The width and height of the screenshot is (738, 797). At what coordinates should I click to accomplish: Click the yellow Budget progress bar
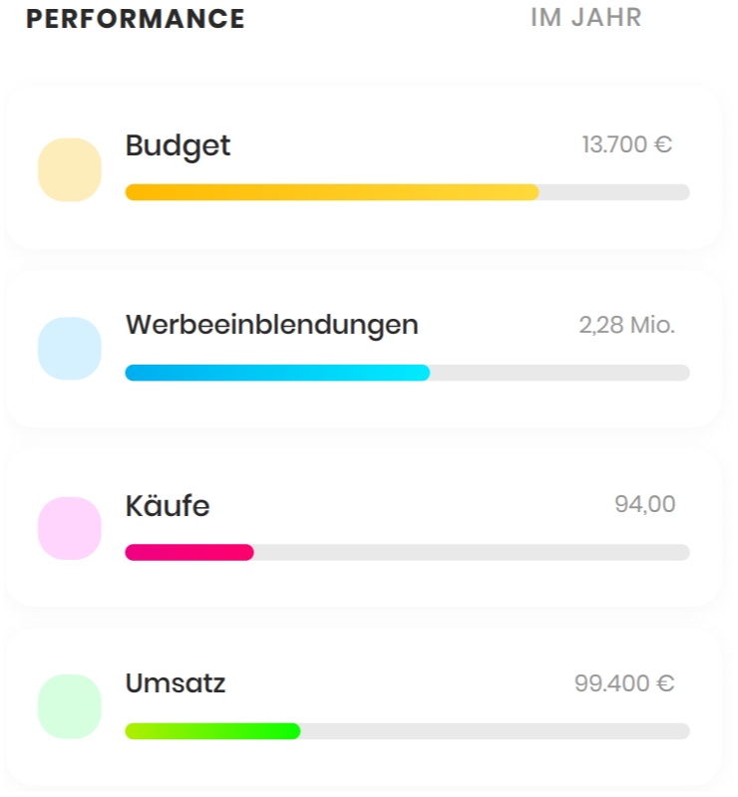(x=332, y=192)
